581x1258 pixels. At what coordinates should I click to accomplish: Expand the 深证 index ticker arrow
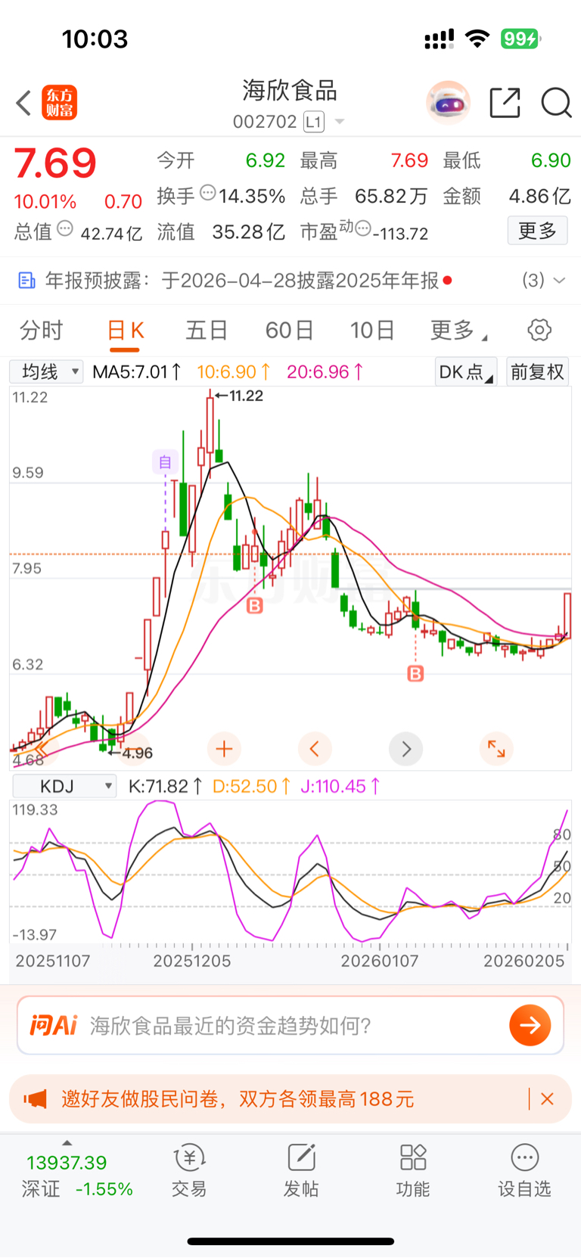[x=67, y=1143]
